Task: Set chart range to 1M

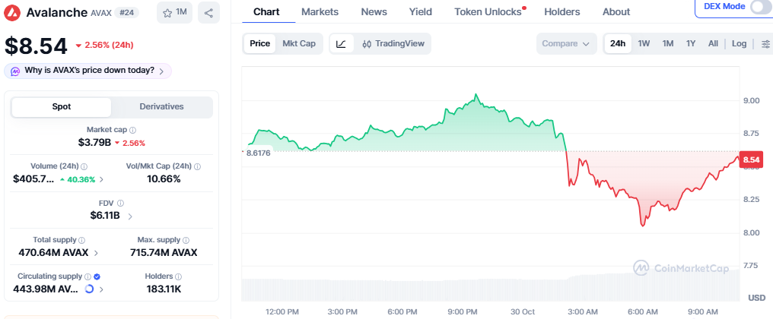Action: coord(668,43)
